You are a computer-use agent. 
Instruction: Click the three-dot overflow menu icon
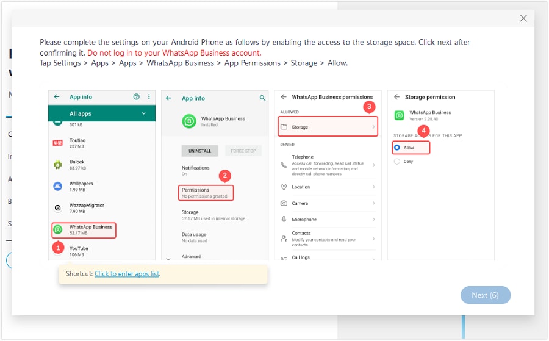149,97
